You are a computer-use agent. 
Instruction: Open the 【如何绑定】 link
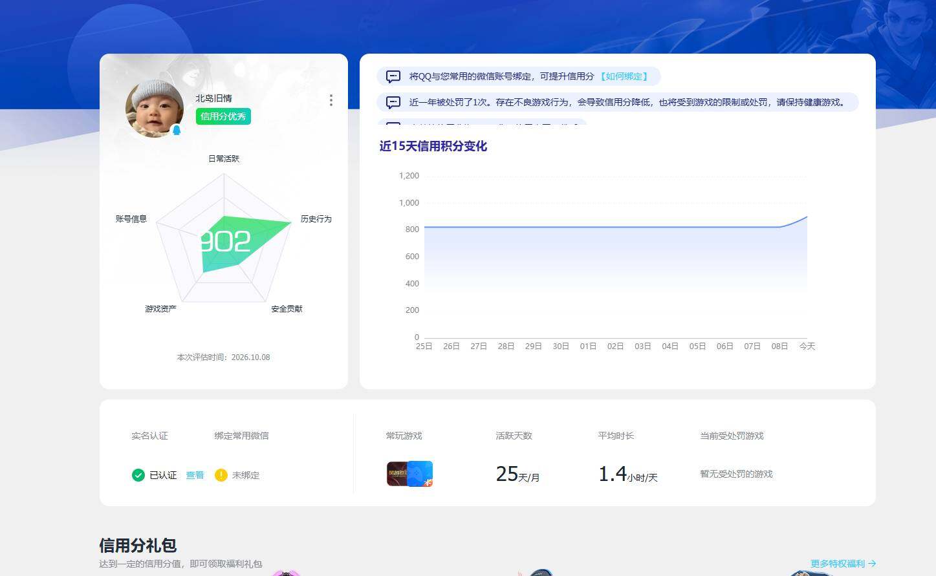click(624, 76)
